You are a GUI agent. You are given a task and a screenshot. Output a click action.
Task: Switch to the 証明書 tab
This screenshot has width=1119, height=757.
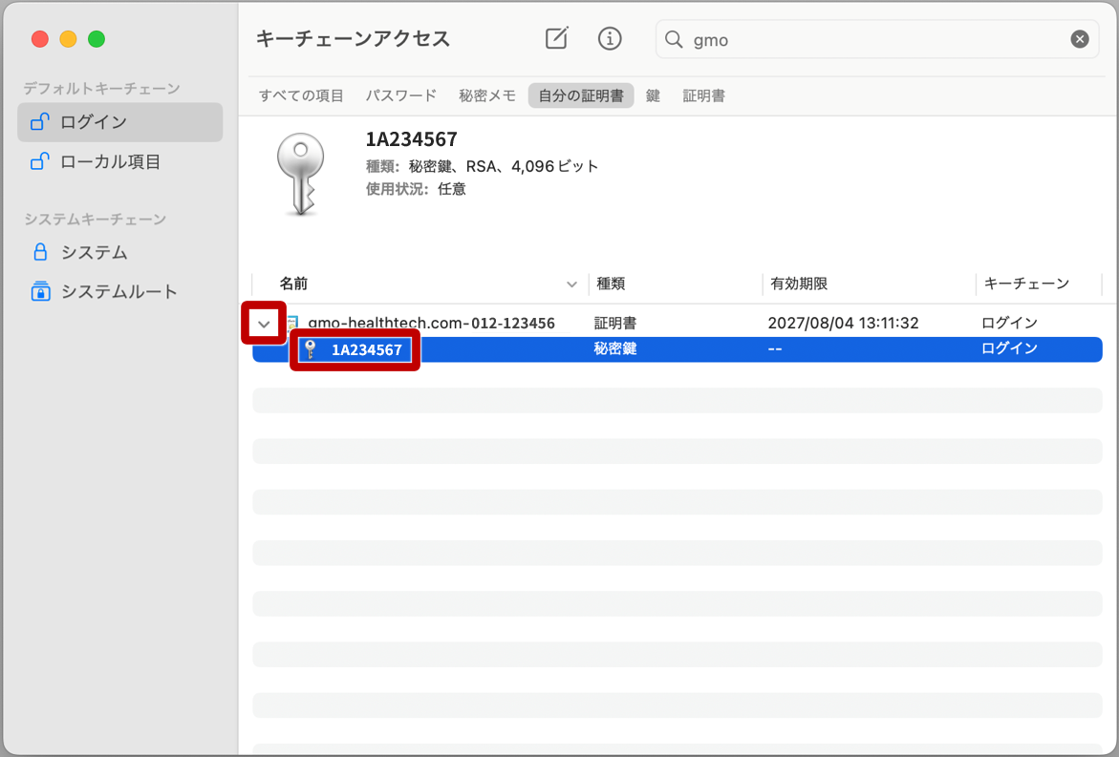tap(703, 95)
